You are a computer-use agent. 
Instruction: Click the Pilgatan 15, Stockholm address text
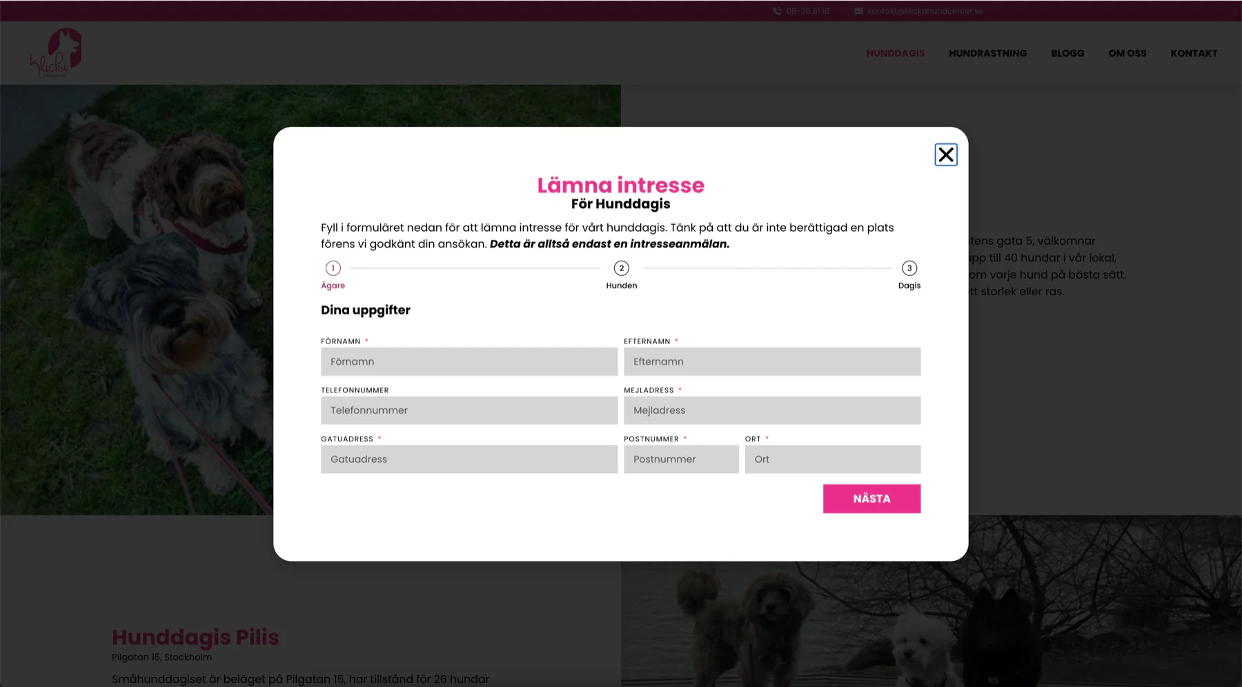161,657
